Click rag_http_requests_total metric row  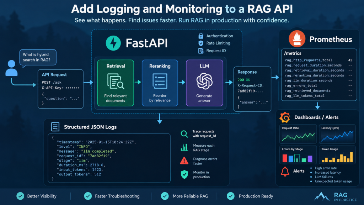click(318, 60)
